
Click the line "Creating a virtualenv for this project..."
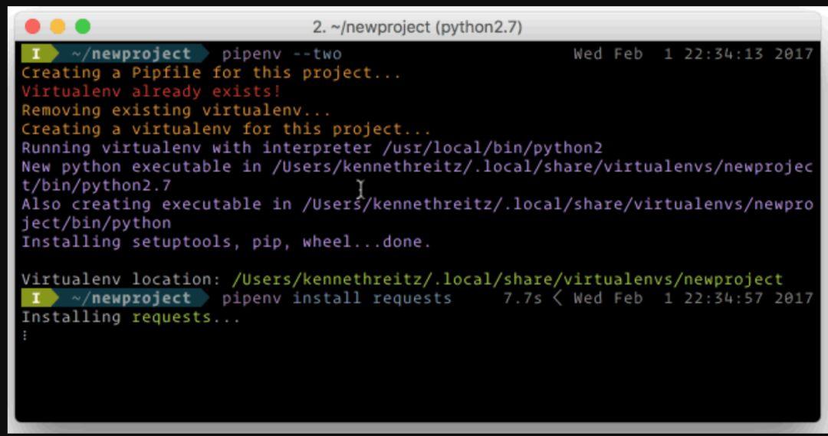tap(226, 129)
